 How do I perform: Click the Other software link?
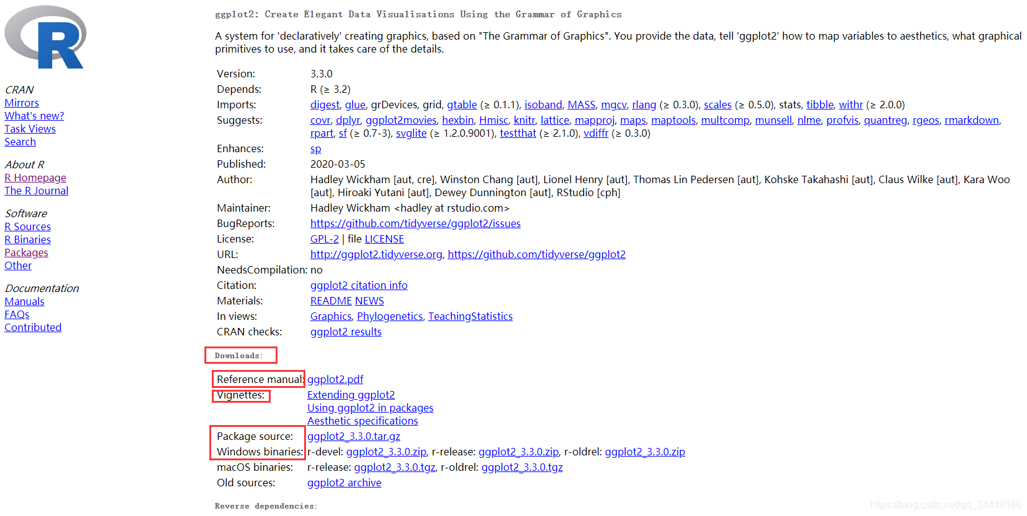pyautogui.click(x=18, y=265)
